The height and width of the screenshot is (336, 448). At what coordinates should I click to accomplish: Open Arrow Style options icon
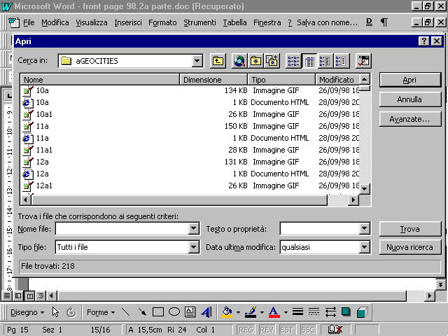(x=330, y=312)
